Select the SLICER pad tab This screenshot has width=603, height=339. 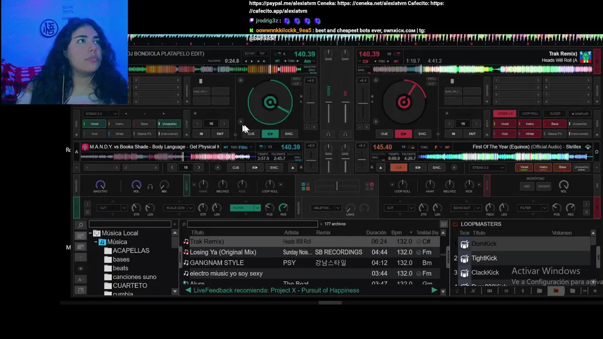[555, 113]
